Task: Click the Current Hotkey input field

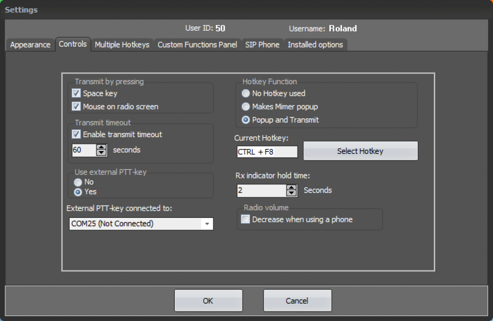Action: click(x=266, y=152)
